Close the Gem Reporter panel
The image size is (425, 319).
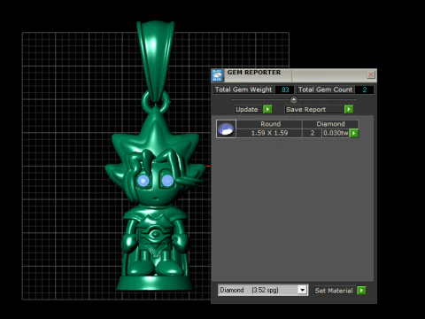pyautogui.click(x=371, y=74)
